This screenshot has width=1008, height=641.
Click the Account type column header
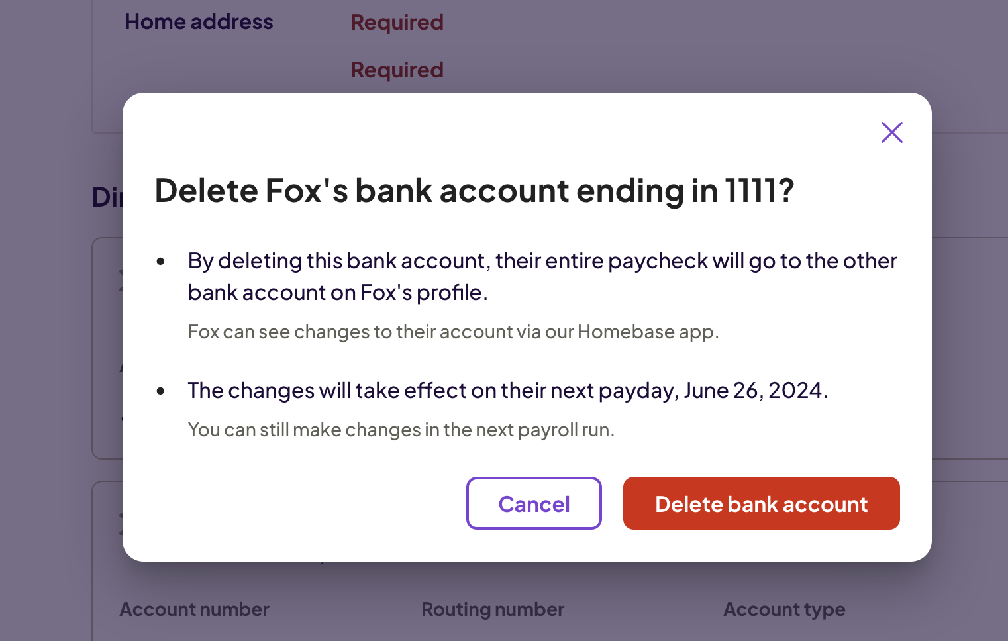(x=784, y=609)
